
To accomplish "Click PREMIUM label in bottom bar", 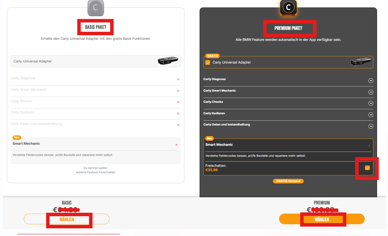I will coord(322,203).
